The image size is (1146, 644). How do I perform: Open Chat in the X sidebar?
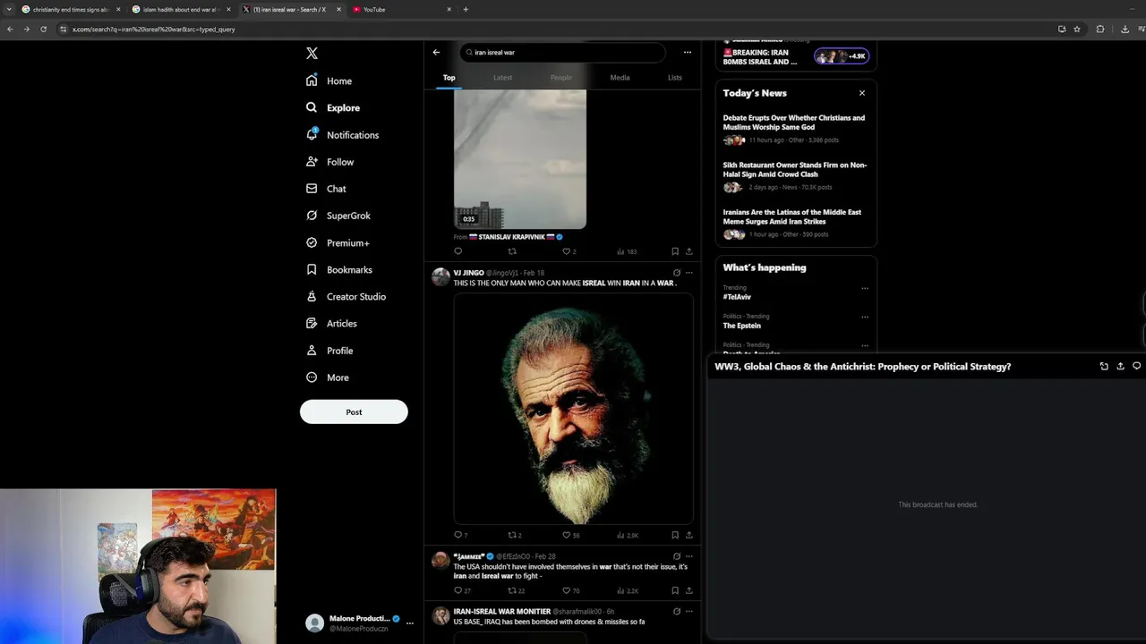click(326, 189)
